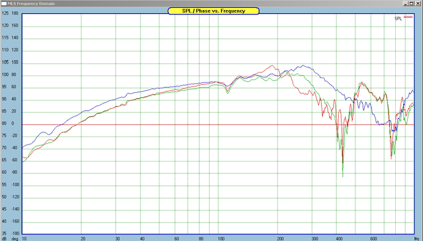Click the 100 Hz frequency axis label
The width and height of the screenshot is (423, 241).
(x=221, y=239)
